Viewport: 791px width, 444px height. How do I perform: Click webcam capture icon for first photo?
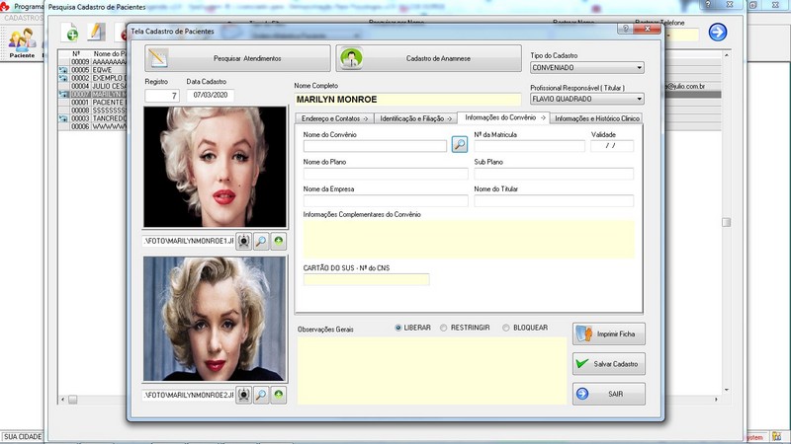(243, 241)
